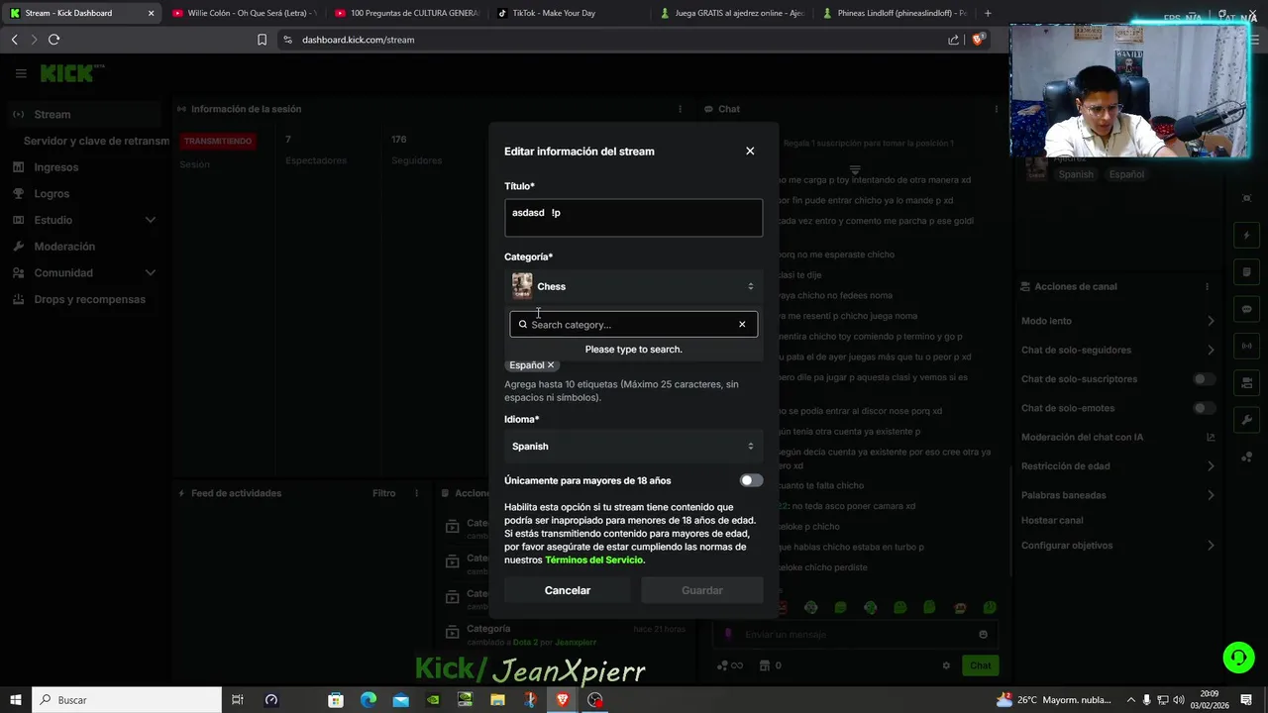
Task: Open chat settings gear icon
Action: [x=946, y=665]
